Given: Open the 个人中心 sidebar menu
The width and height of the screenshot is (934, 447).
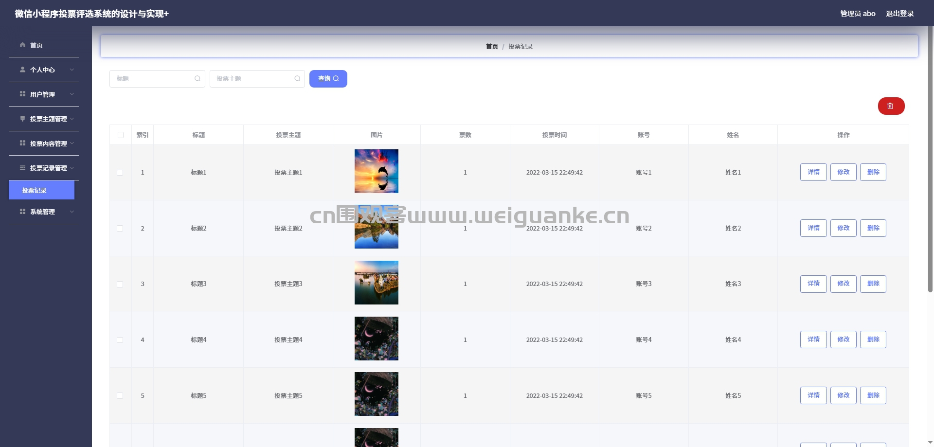Looking at the screenshot, I should point(44,70).
